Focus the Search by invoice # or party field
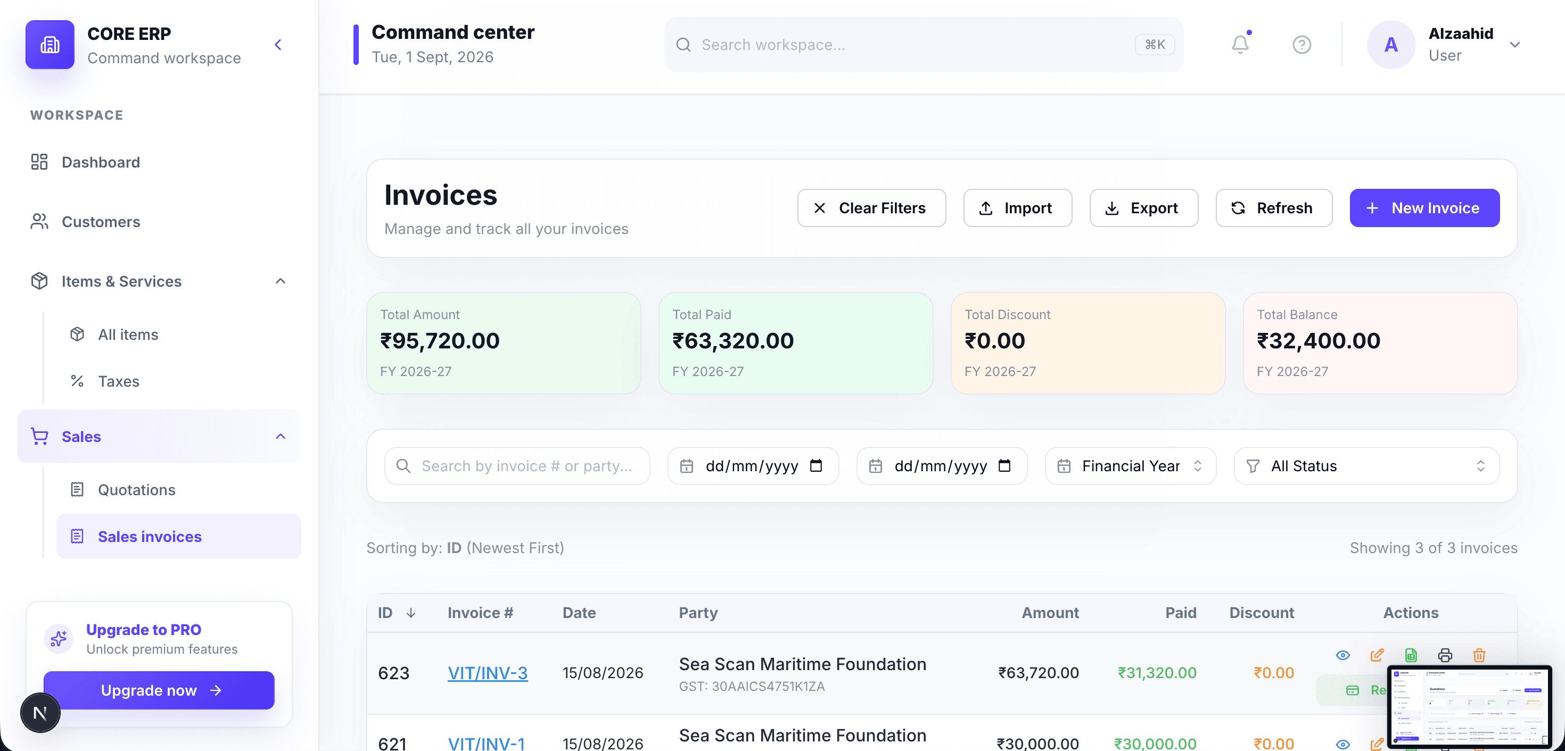This screenshot has height=751, width=1565. tap(517, 466)
